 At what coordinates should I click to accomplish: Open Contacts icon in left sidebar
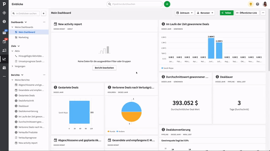point(4,50)
